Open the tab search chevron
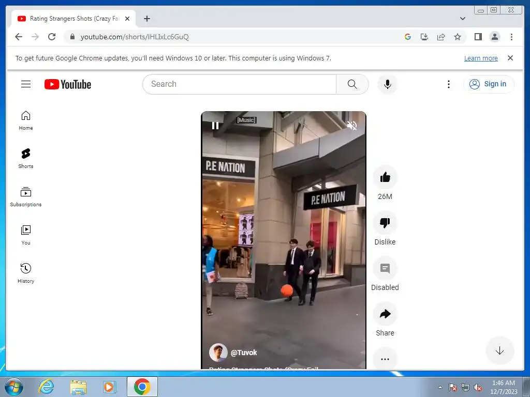Image resolution: width=530 pixels, height=397 pixels. click(x=463, y=19)
